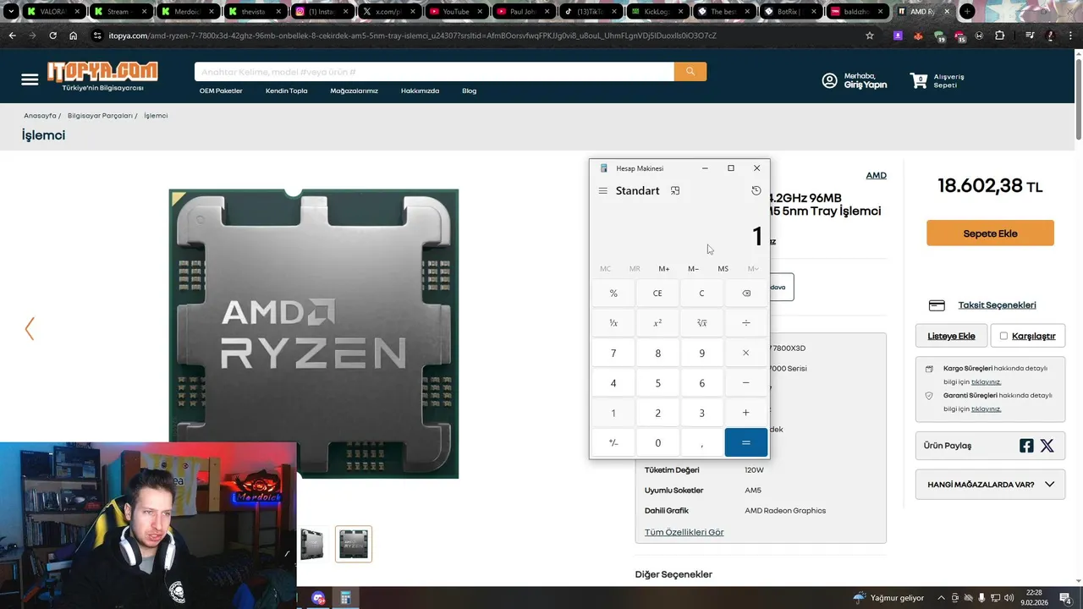Image resolution: width=1083 pixels, height=609 pixels.
Task: Click the calculator minus key
Action: coord(745,383)
